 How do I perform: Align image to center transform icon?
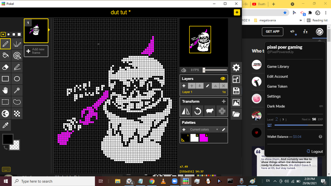[222, 111]
